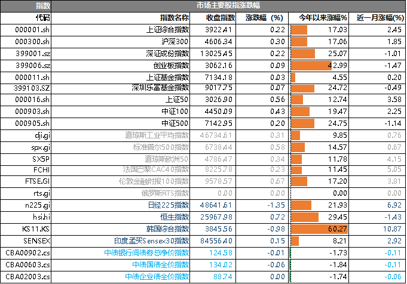The height and width of the screenshot is (284, 407).
Task: Click the 中债企业债全价指数 row label
Action: [x=157, y=276]
